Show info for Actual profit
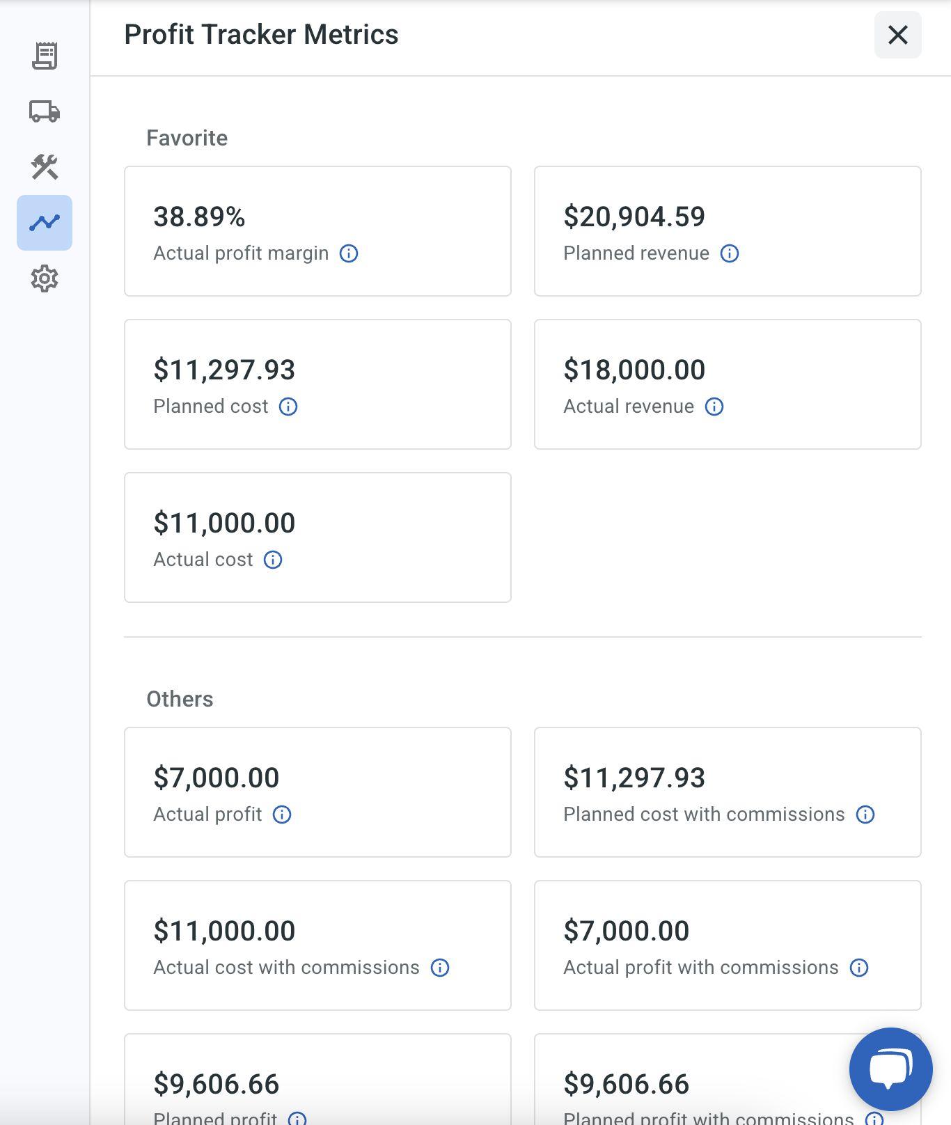 pyautogui.click(x=282, y=815)
